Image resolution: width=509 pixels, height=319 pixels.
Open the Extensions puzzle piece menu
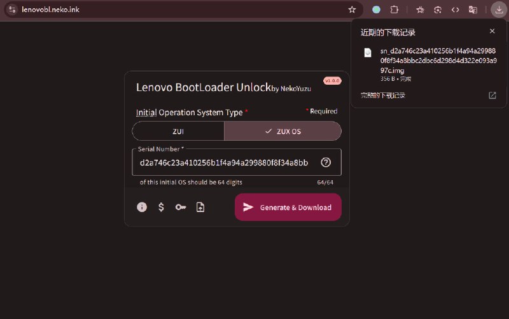(x=394, y=10)
